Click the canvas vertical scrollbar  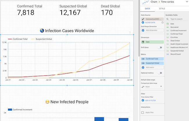pyautogui.click(x=139, y=28)
